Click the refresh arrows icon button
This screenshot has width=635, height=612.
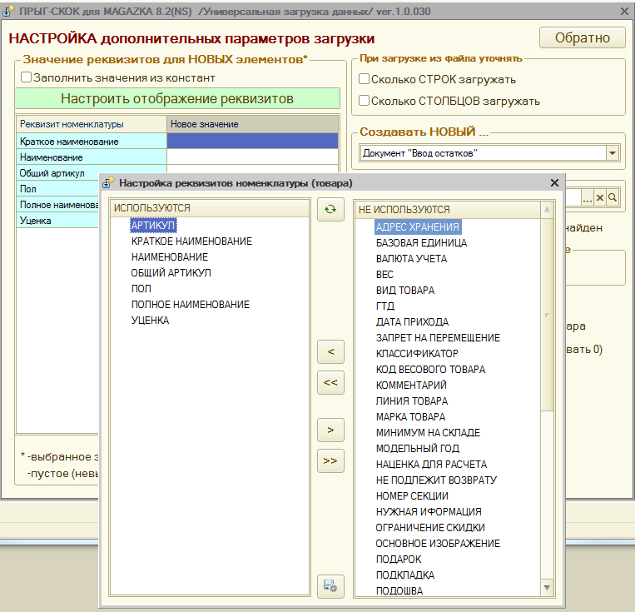(x=330, y=209)
